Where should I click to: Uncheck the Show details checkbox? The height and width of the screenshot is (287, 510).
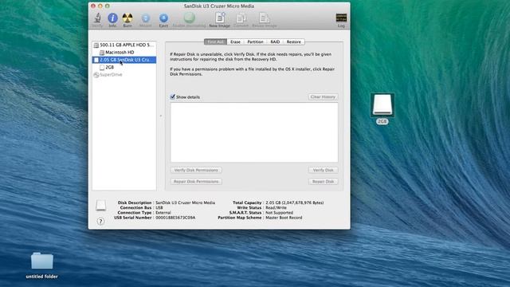click(x=173, y=96)
